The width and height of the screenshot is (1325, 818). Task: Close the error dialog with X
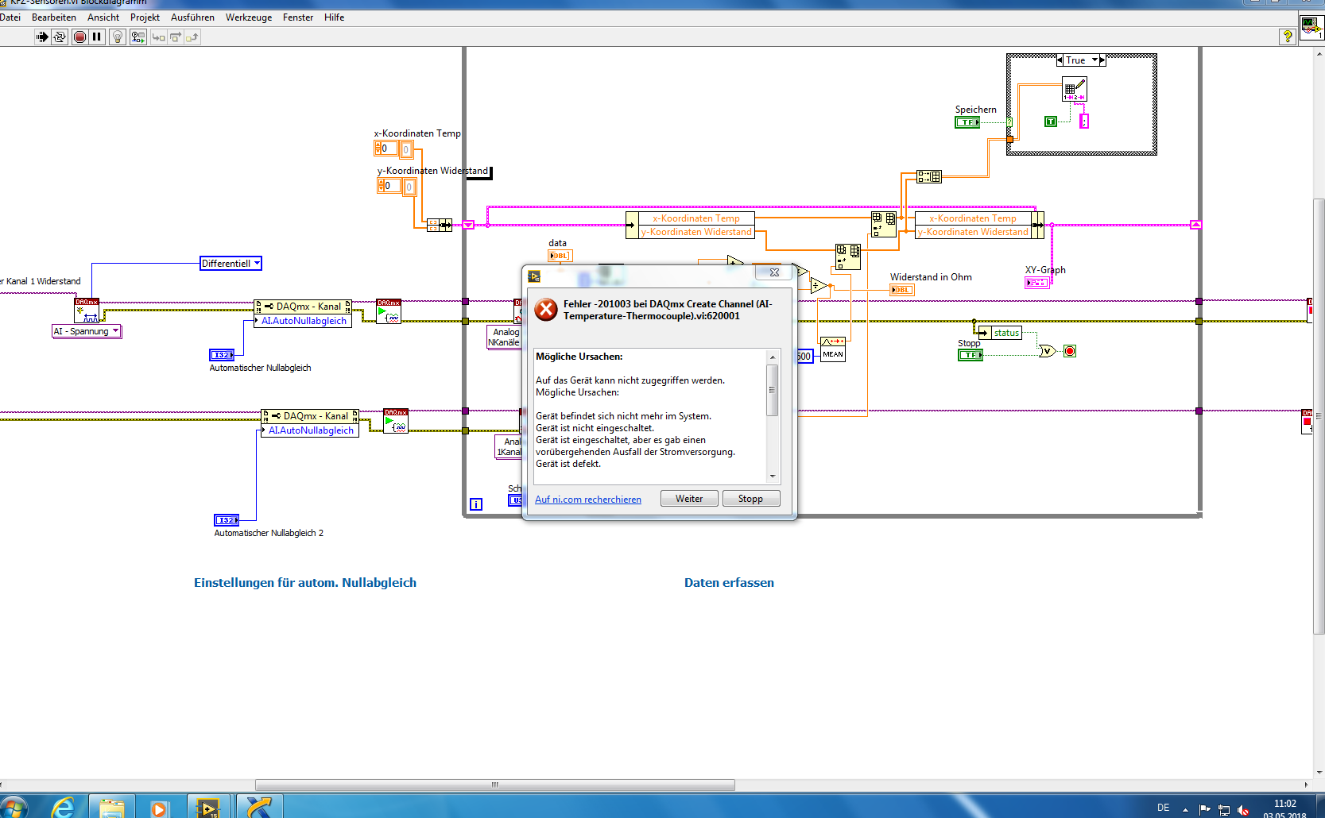(774, 272)
